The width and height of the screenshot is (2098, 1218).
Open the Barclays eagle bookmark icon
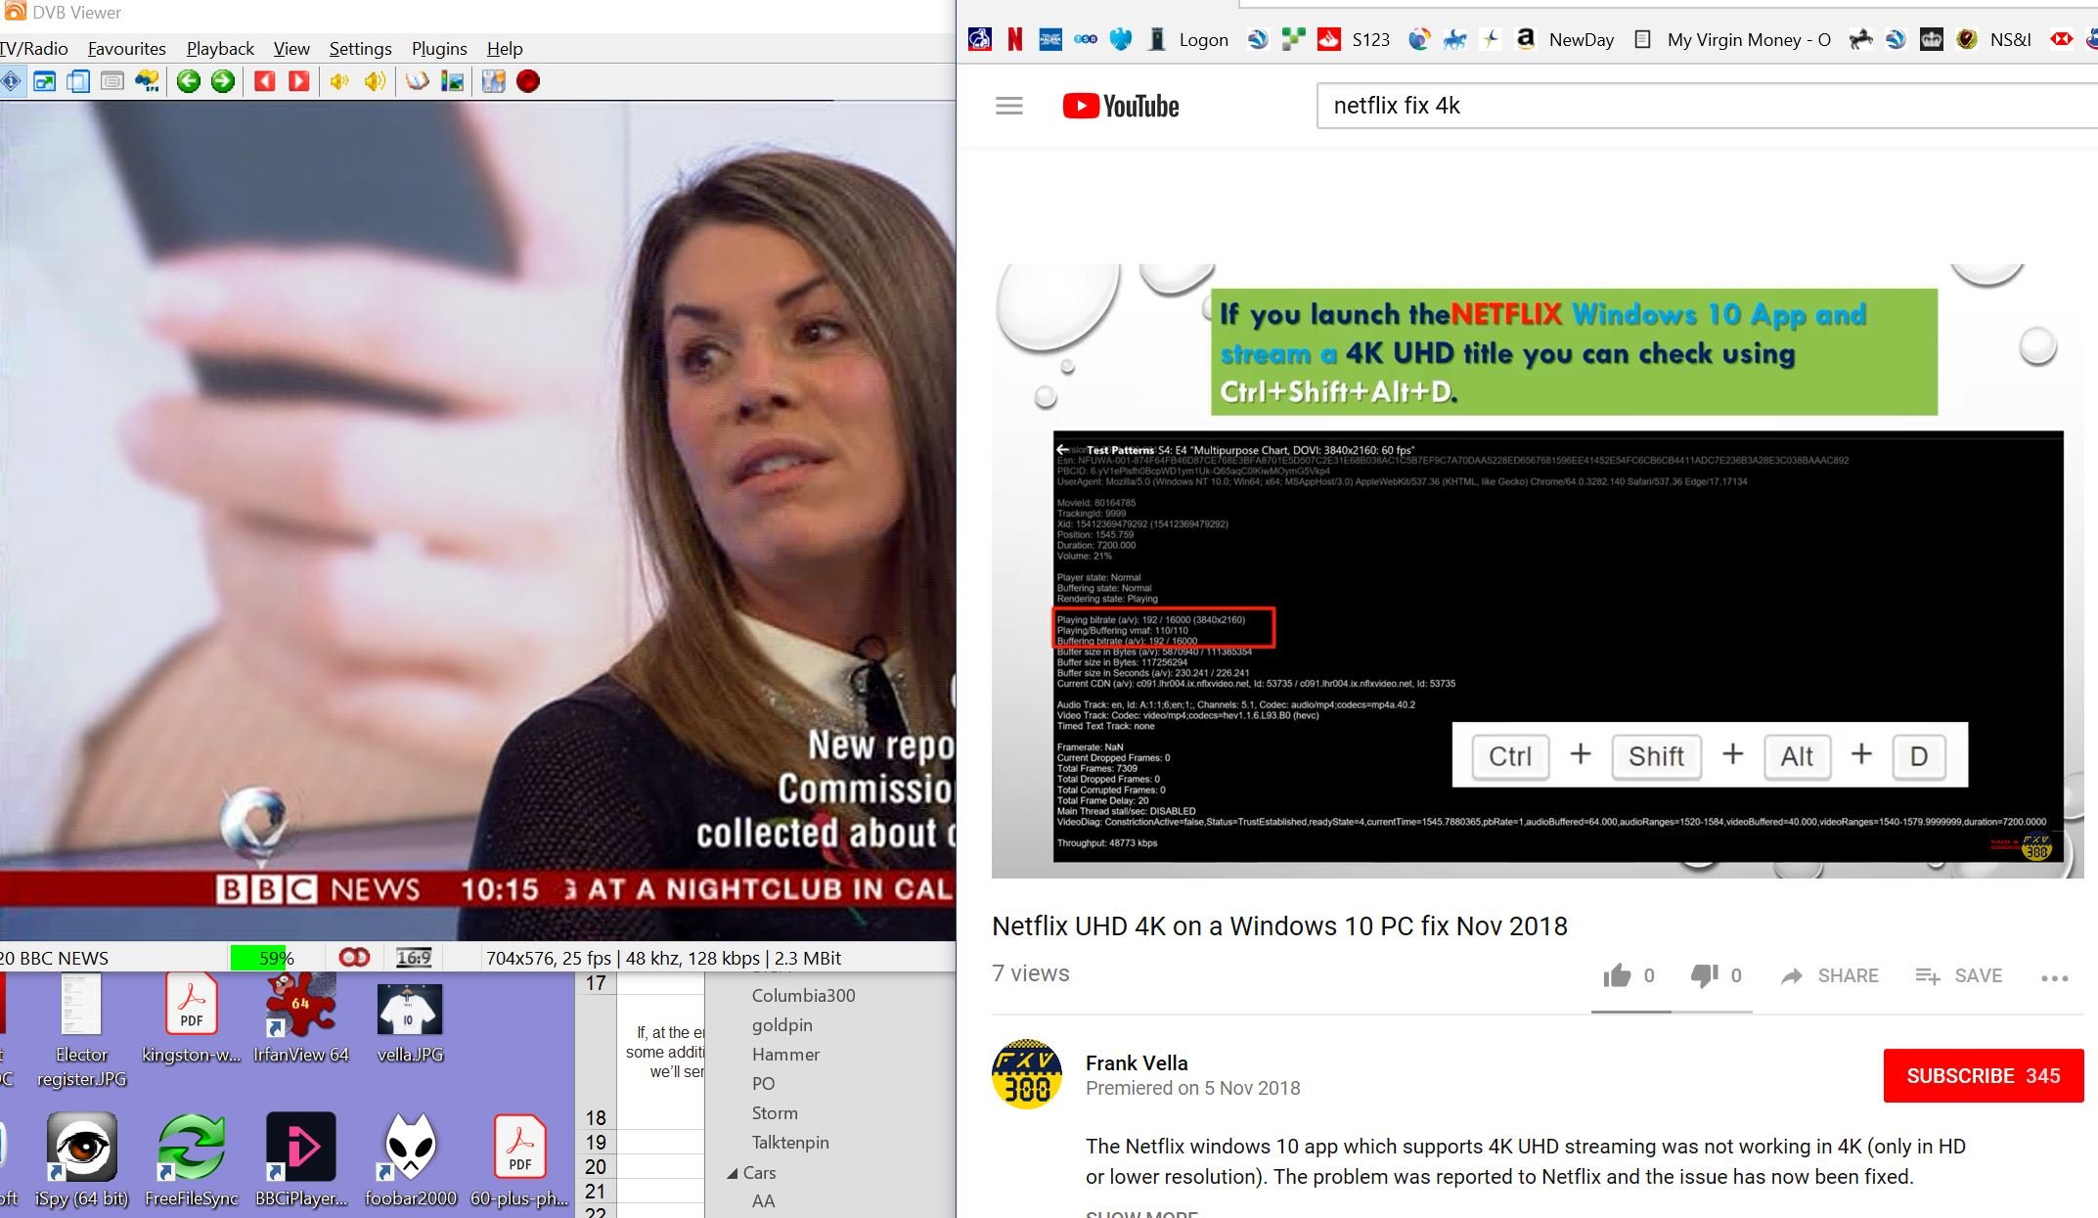point(1121,39)
